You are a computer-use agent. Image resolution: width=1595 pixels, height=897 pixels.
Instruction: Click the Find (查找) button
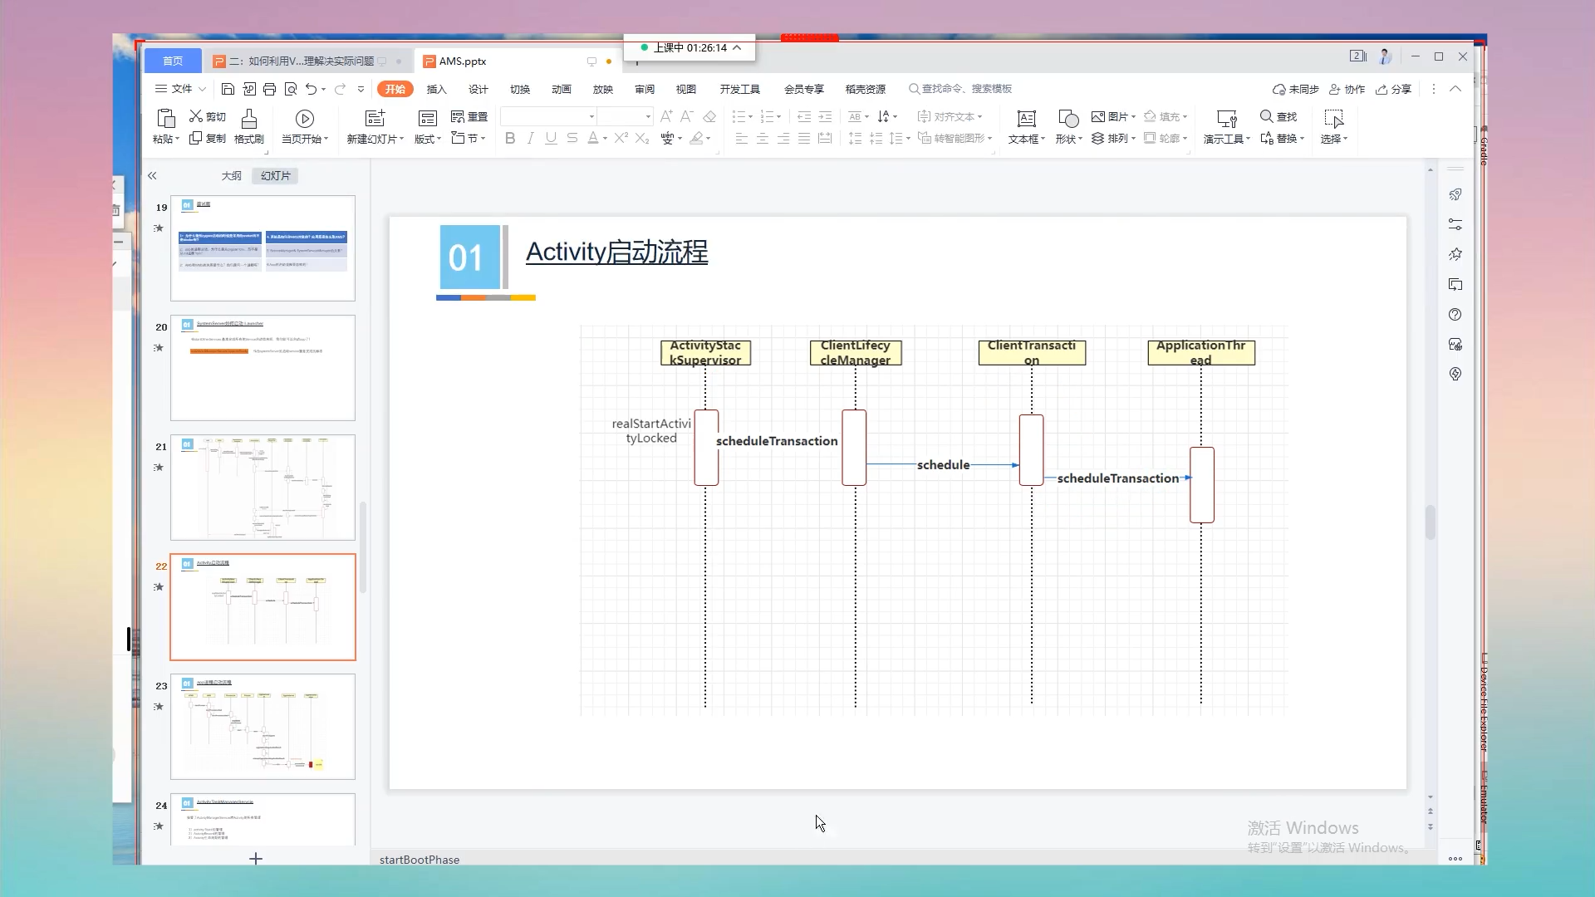(x=1278, y=117)
